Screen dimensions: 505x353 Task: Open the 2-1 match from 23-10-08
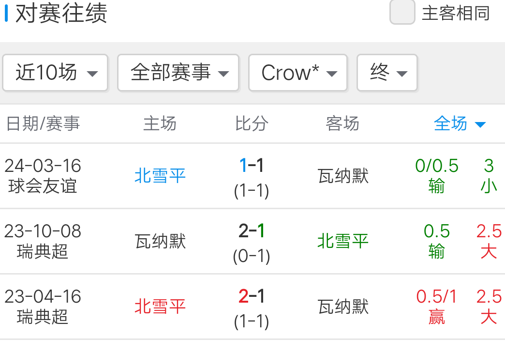click(x=252, y=231)
